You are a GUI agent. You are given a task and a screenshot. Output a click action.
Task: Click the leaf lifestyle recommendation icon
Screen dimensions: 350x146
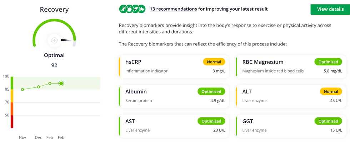coord(142,9)
